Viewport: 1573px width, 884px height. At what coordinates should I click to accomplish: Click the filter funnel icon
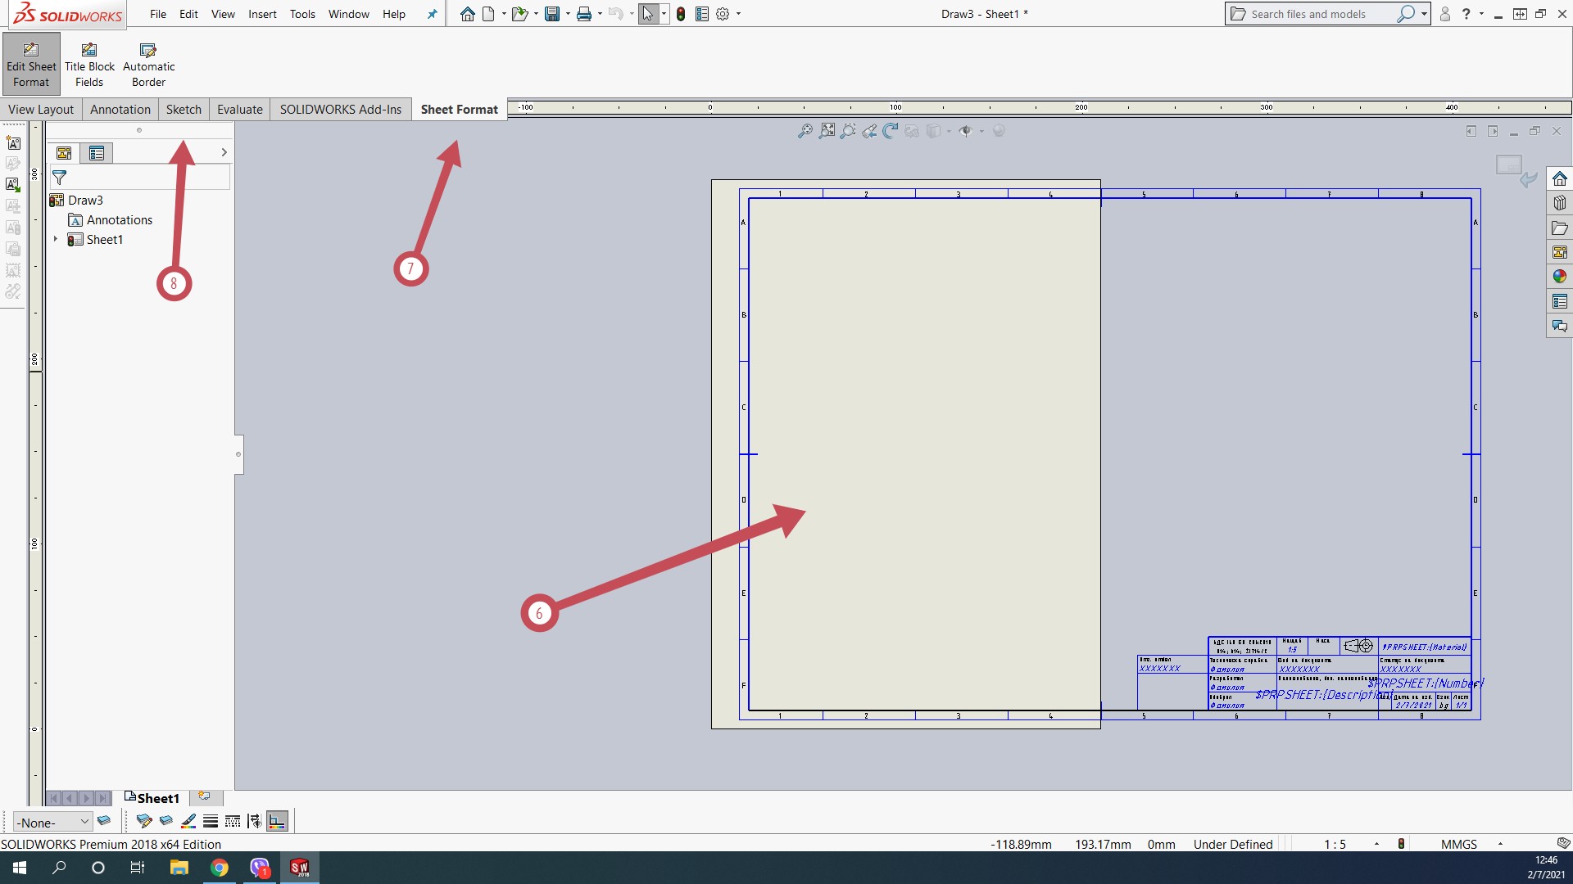[x=59, y=177]
